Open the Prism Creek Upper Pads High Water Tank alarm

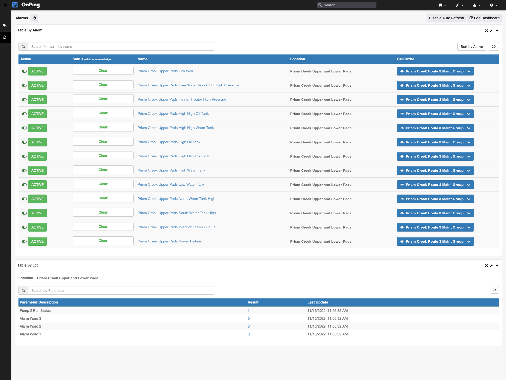pyautogui.click(x=171, y=170)
